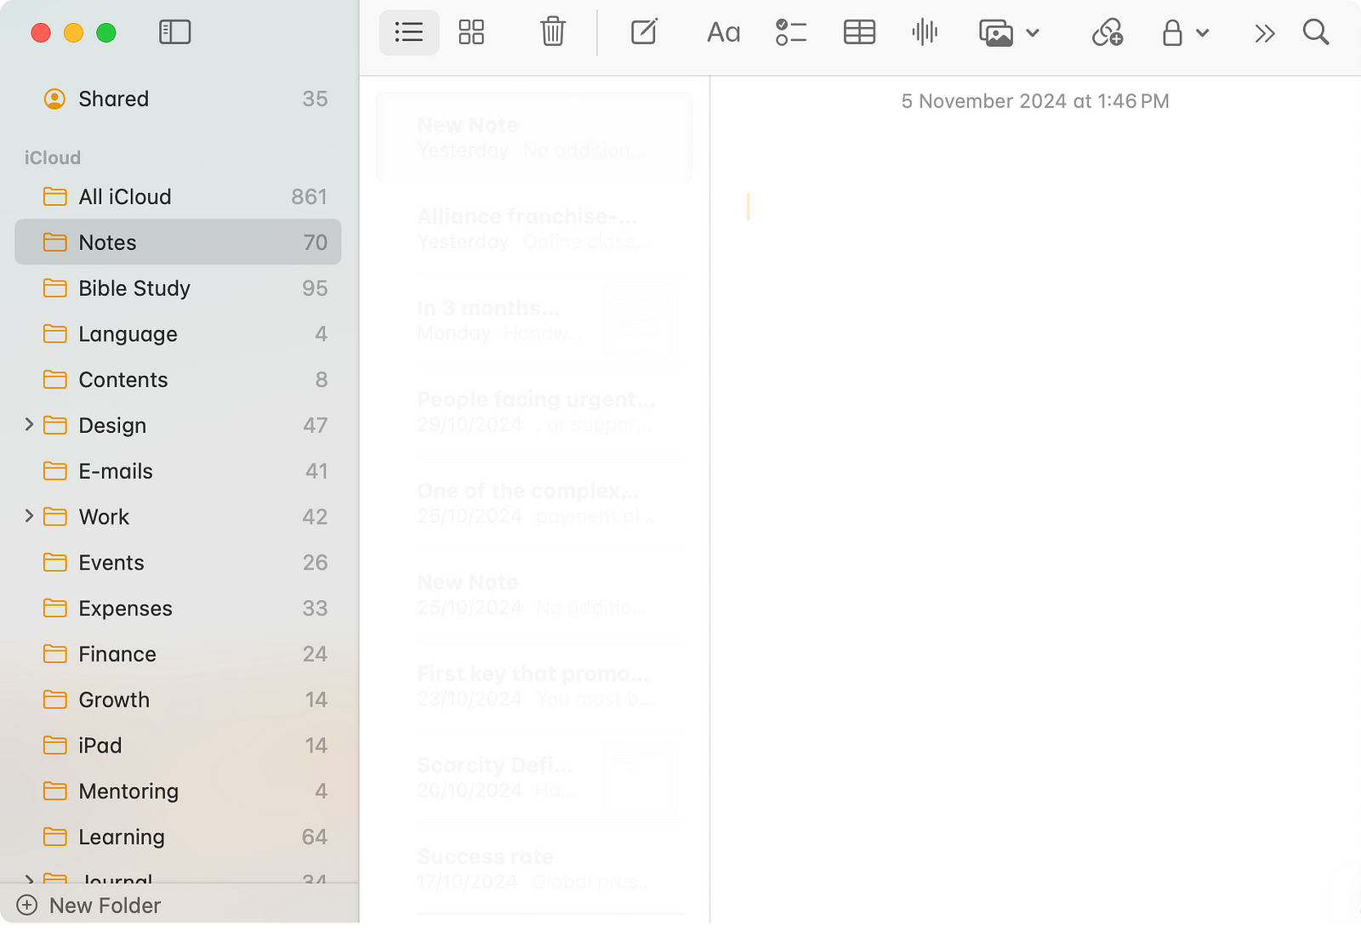Image resolution: width=1361 pixels, height=931 pixels.
Task: Select the first New Note from Yesterday
Action: point(534,137)
